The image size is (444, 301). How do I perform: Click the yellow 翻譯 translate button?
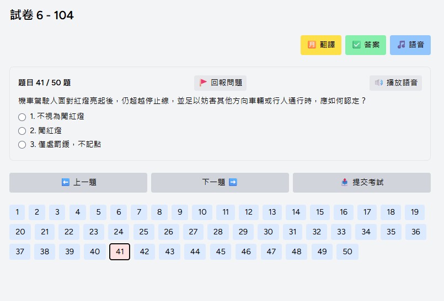(321, 45)
